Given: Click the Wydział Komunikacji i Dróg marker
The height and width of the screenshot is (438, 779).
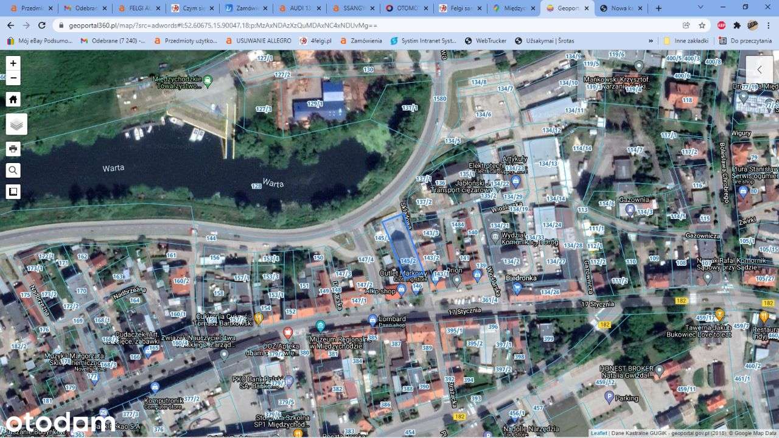Looking at the screenshot, I should pos(496,236).
